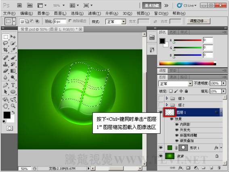
Task: Select the Pen tool
Action: click(6, 85)
